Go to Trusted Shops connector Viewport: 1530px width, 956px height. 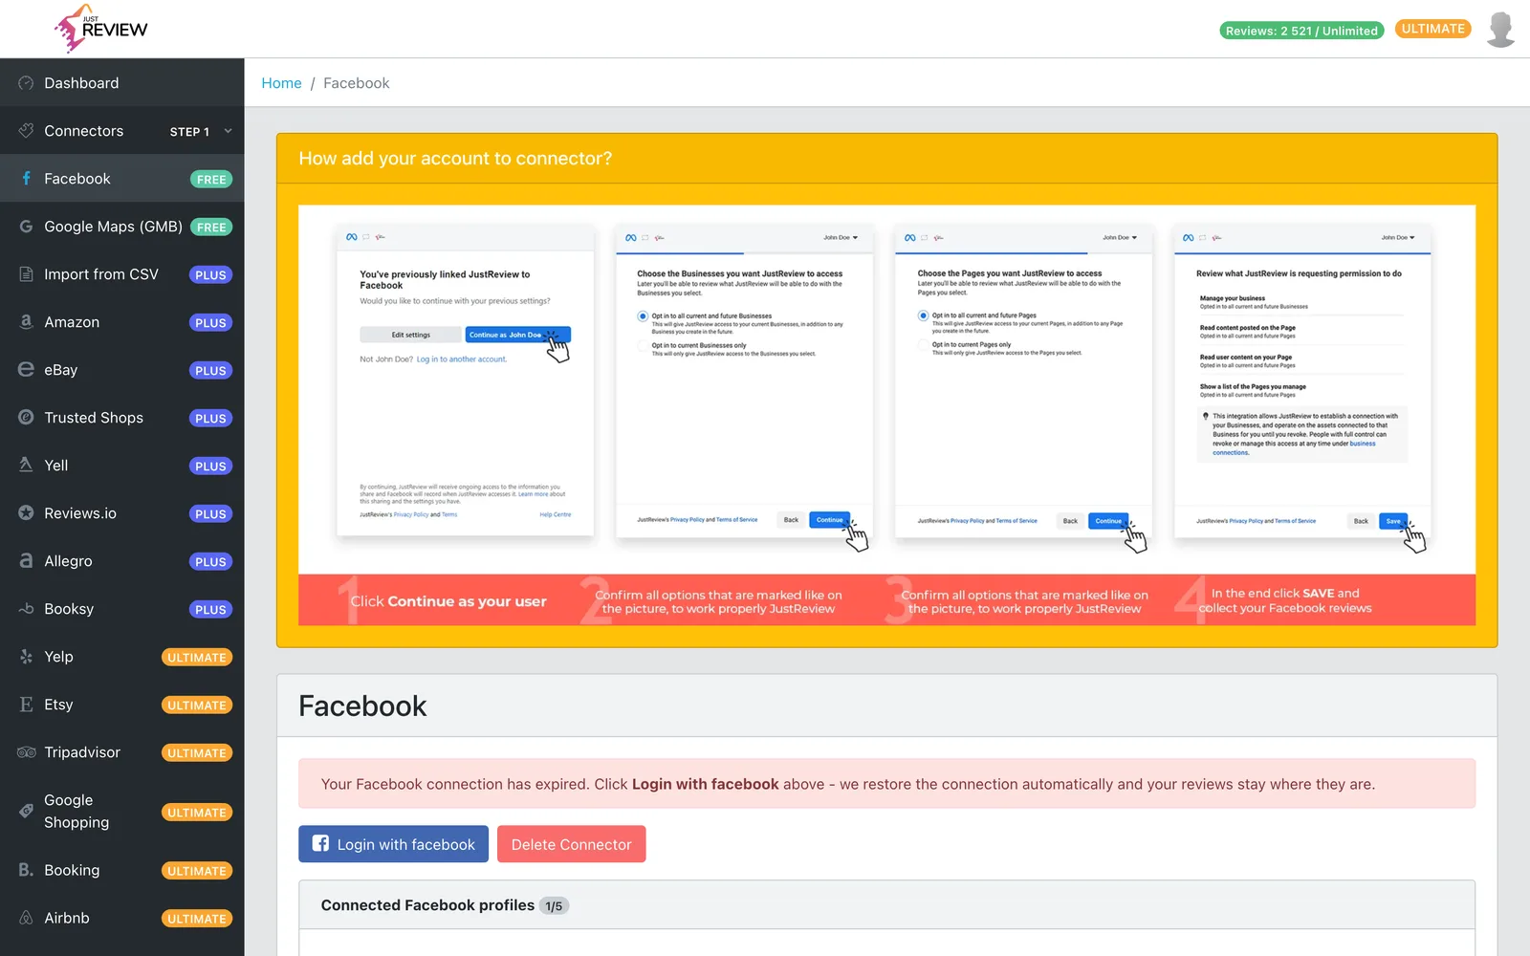(x=122, y=418)
